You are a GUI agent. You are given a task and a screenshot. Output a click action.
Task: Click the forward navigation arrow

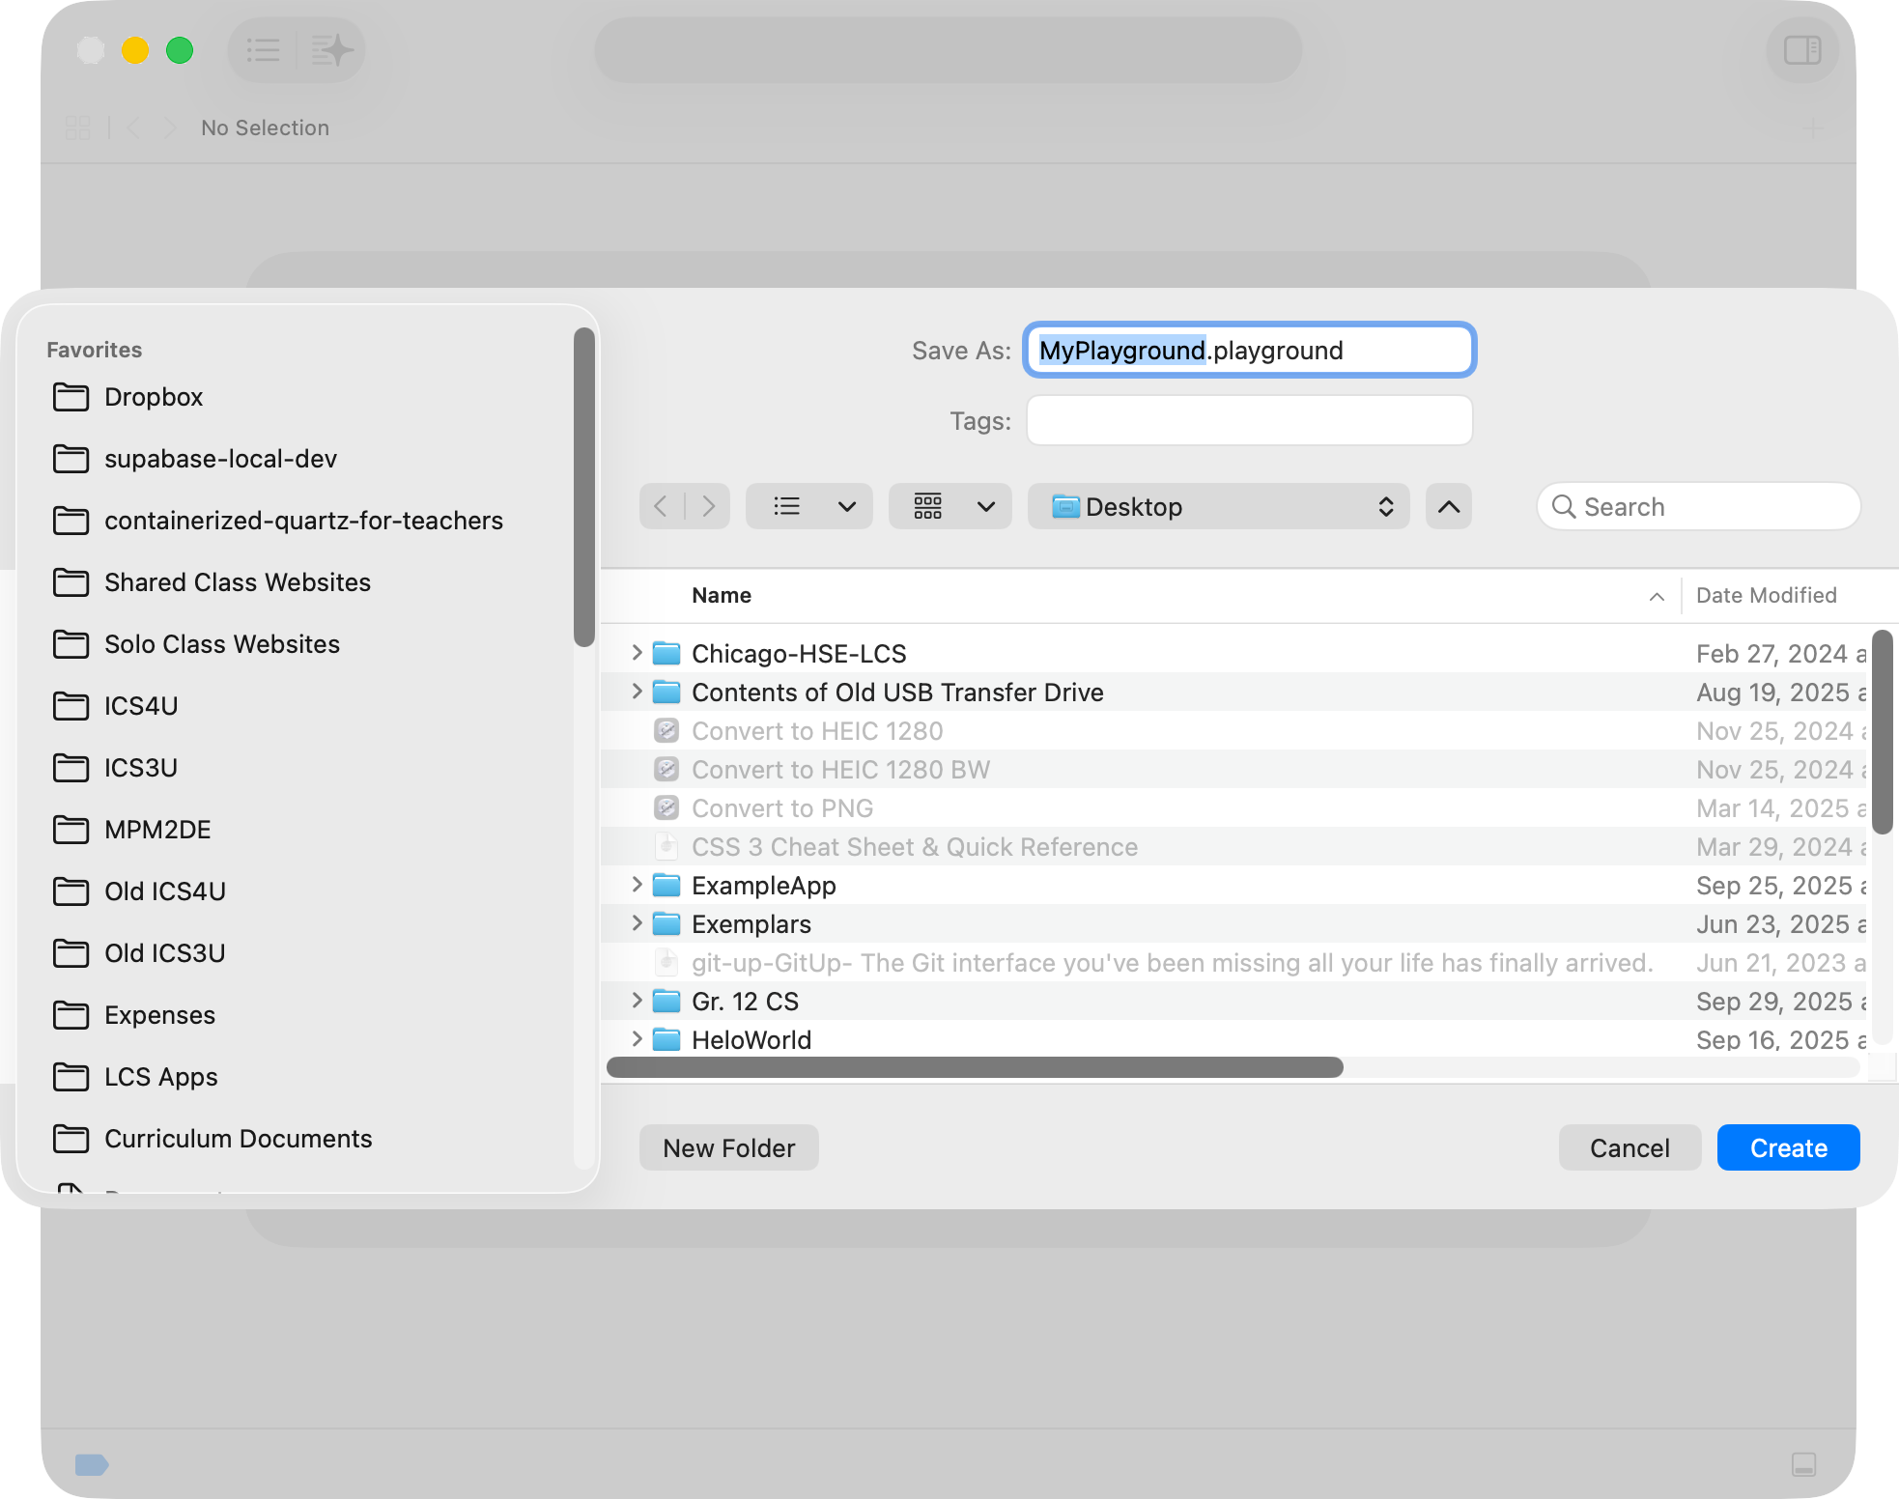coord(709,506)
